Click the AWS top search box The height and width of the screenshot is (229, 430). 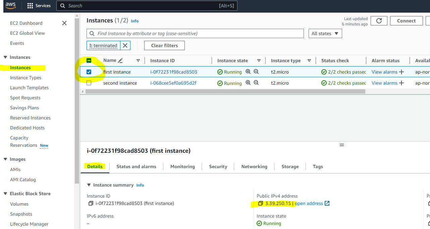coord(147,6)
